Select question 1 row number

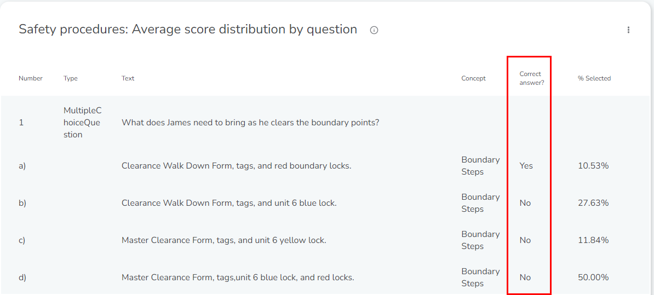(x=21, y=123)
